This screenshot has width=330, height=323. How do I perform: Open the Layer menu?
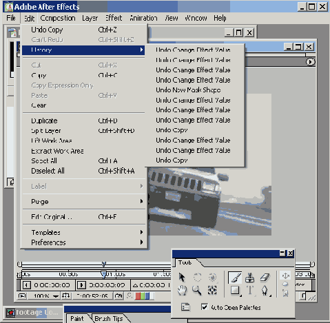[x=90, y=18]
